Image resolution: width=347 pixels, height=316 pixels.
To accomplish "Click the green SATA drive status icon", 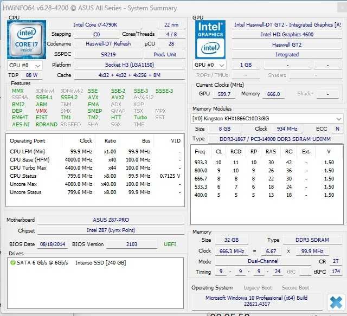I will [x=13, y=263].
